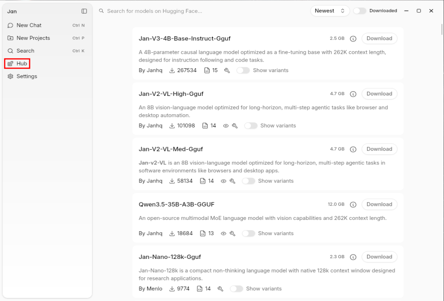
Task: Click the search magnifier icon in top bar
Action: coord(101,11)
